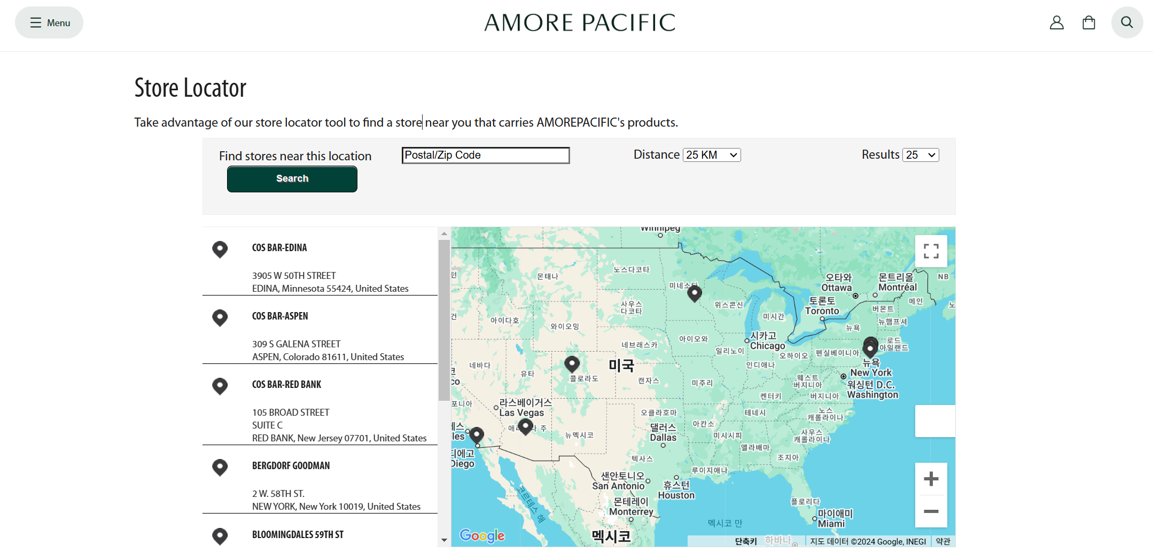Open the 약관 terms link on the map
The width and height of the screenshot is (1153, 560).
[943, 541]
